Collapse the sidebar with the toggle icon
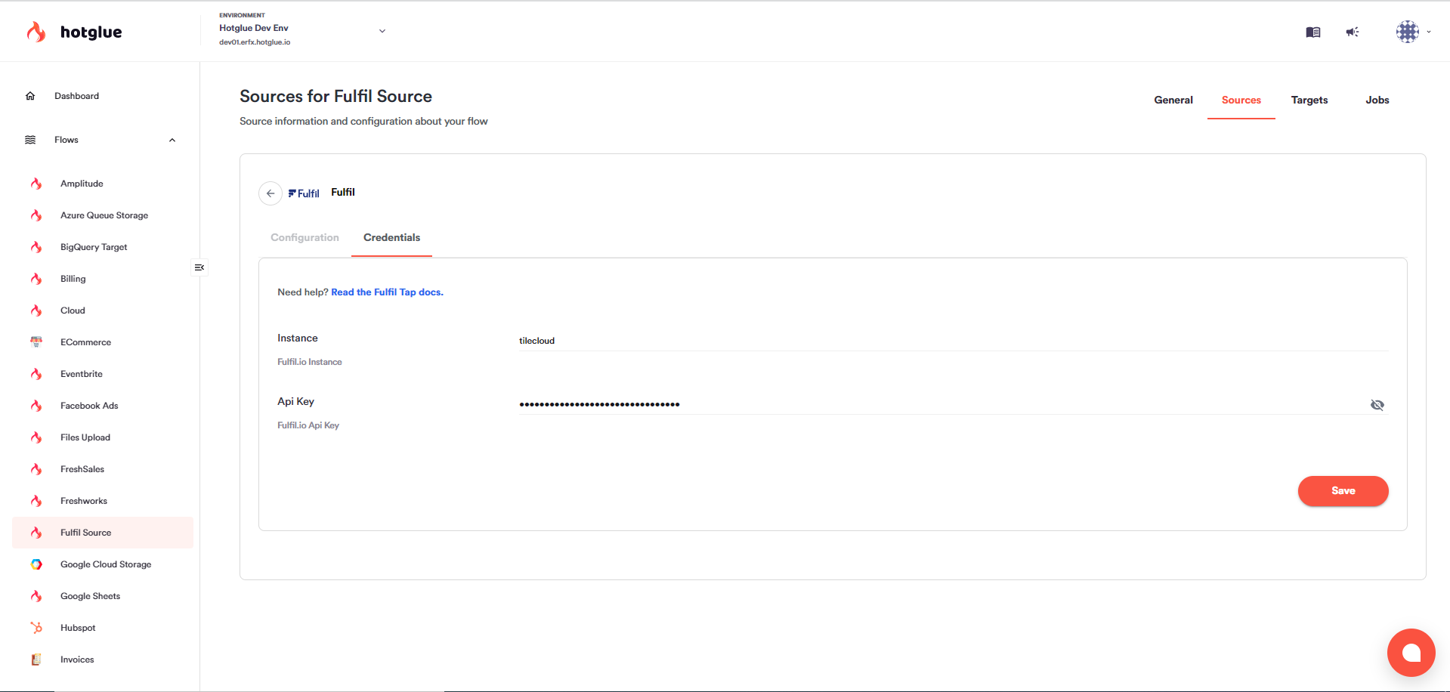This screenshot has height=692, width=1450. [199, 267]
